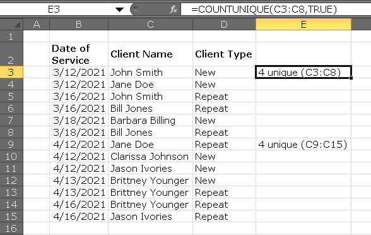Click cell '4 unique (C3:C8)'

303,72
